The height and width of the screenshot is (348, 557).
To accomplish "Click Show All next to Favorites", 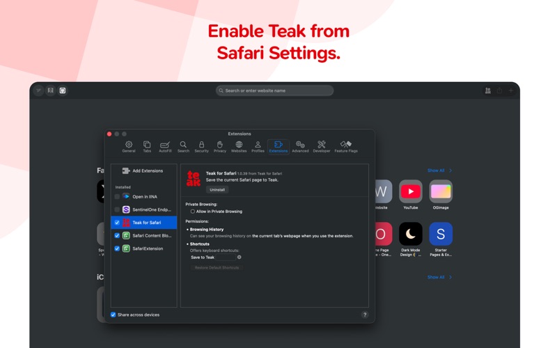I will 439,171.
